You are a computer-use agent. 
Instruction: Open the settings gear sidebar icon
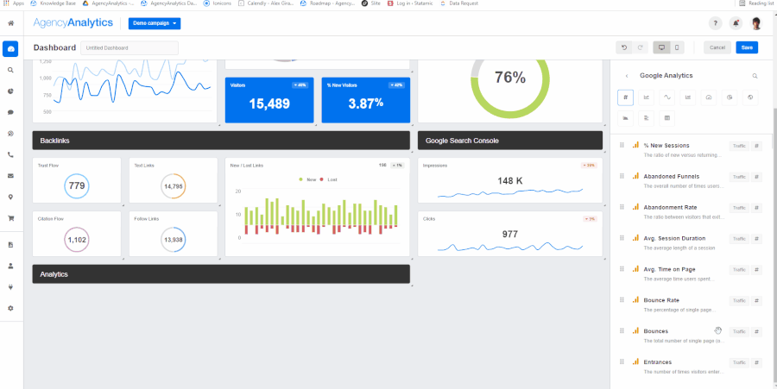[10, 308]
